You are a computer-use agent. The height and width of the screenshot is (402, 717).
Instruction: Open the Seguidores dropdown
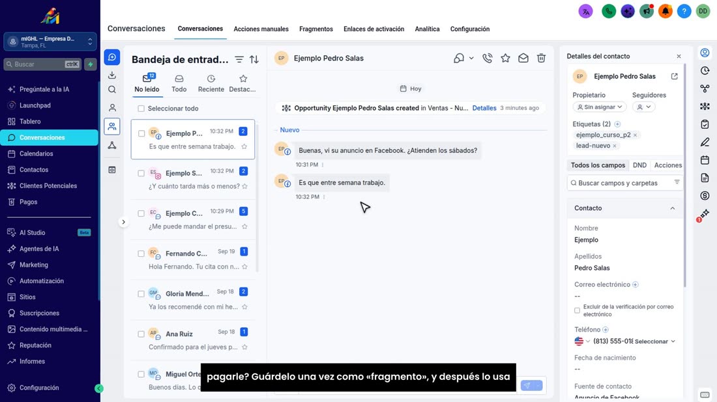pos(643,107)
